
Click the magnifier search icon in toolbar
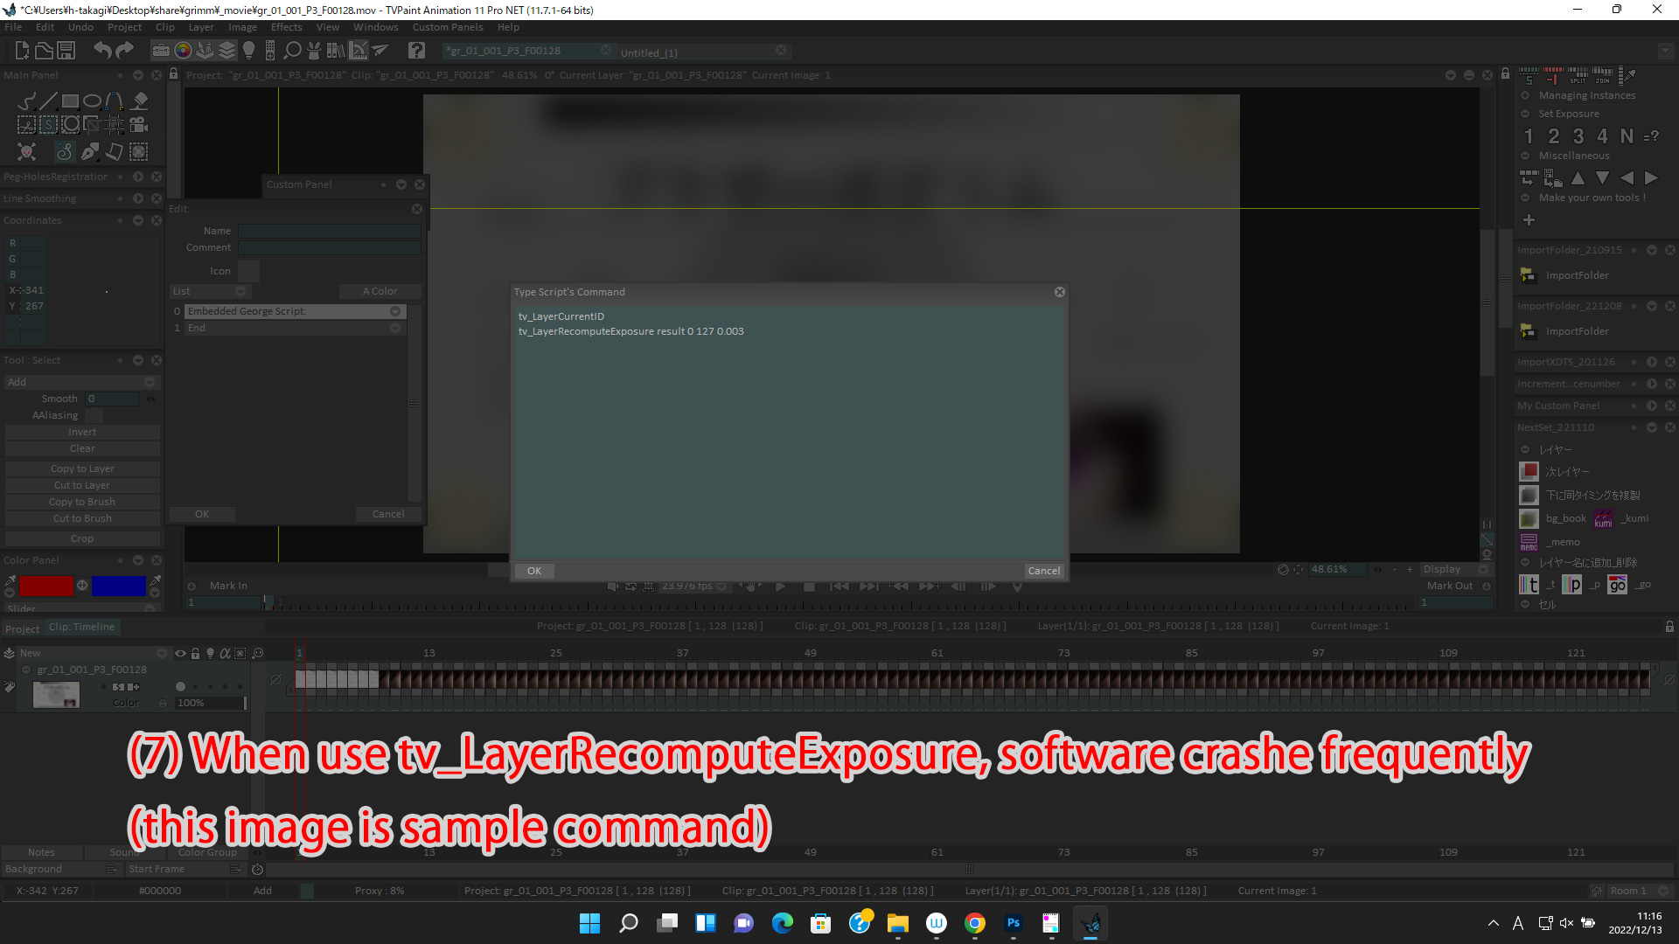click(292, 51)
